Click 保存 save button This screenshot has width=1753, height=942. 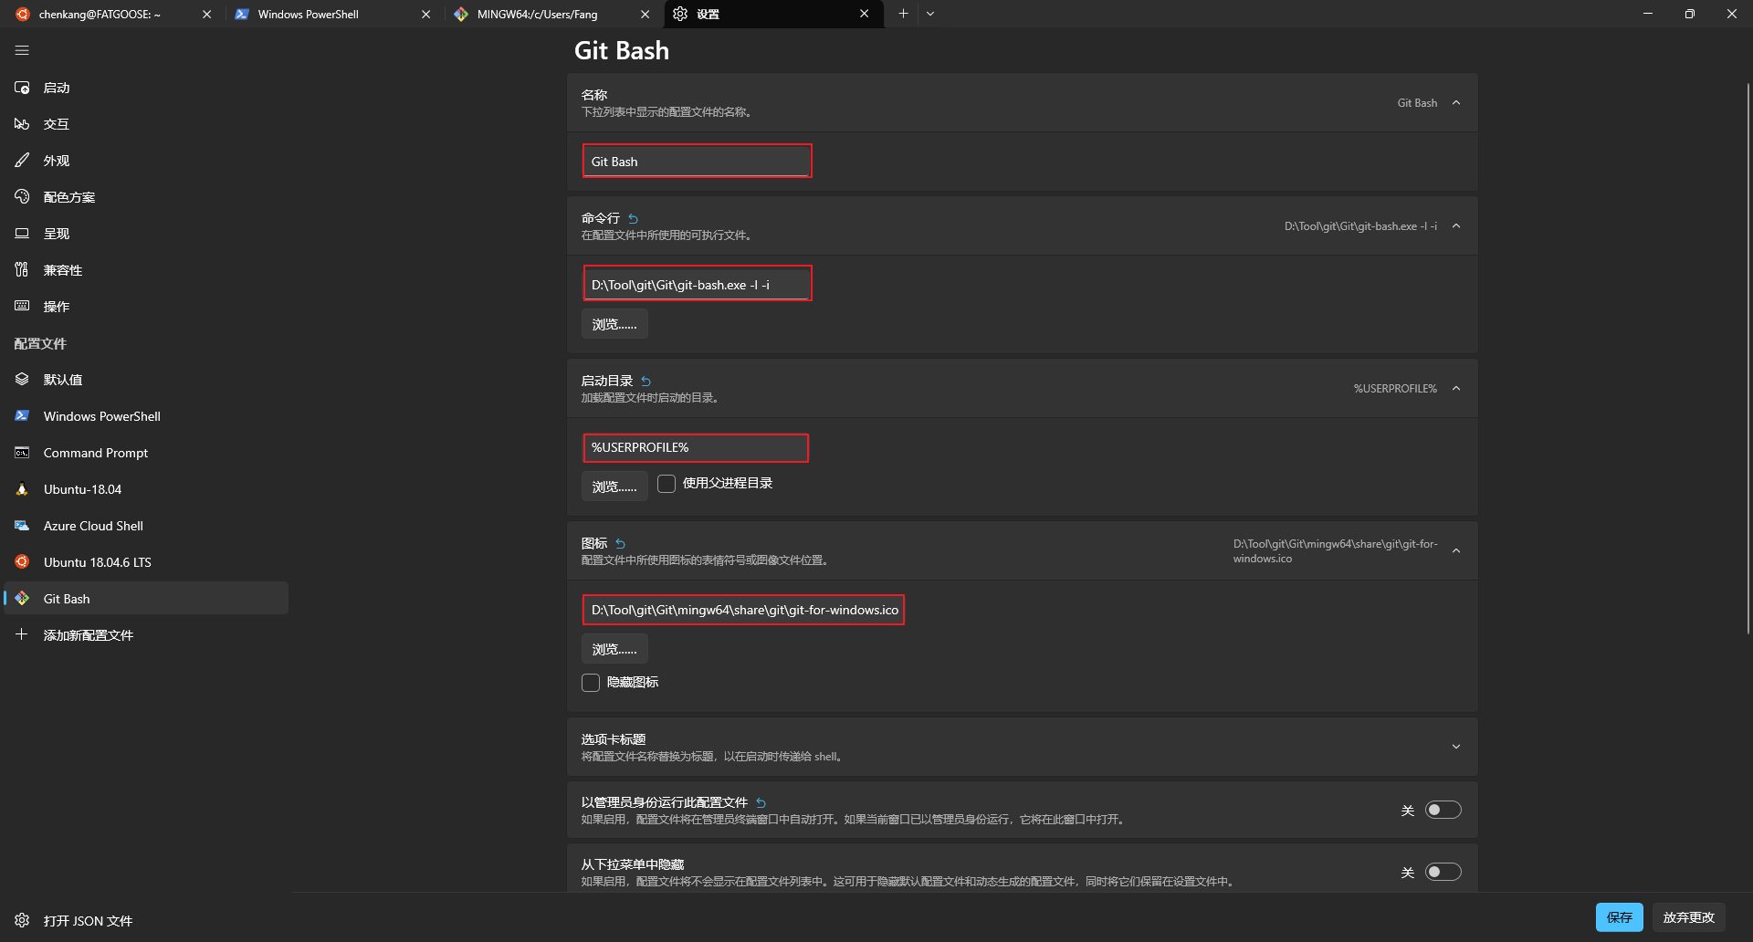(x=1619, y=917)
